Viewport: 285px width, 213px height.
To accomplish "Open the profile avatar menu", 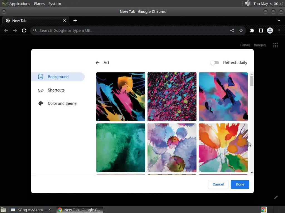I will click(270, 31).
